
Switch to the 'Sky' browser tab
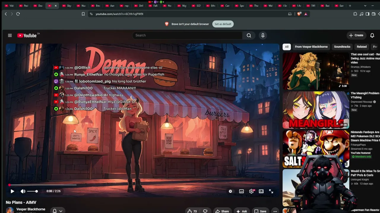67,6
